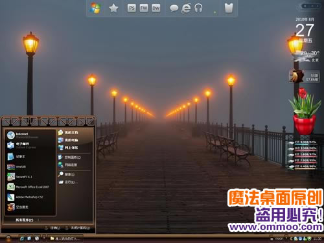Click the taskbar clock showing 11:30
The image size is (324, 243).
(x=317, y=238)
